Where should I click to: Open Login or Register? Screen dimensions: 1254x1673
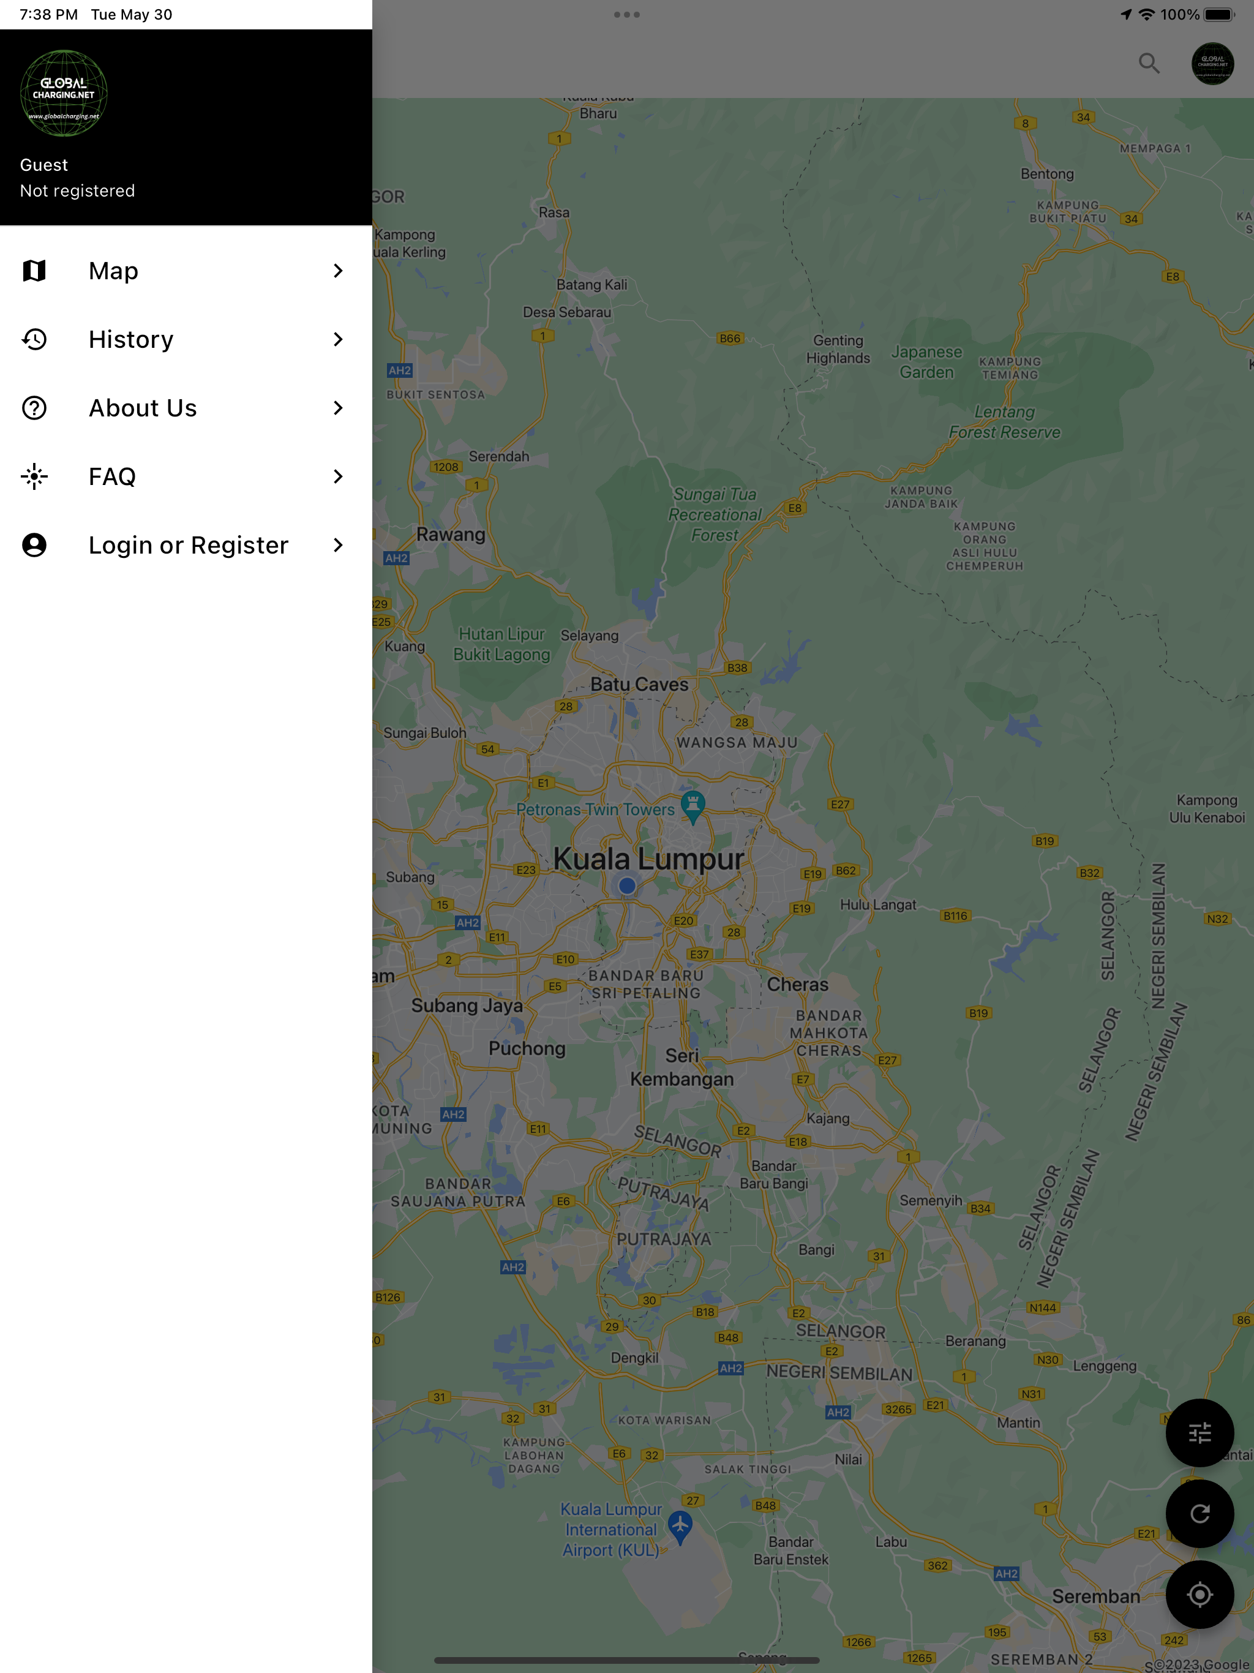point(186,545)
